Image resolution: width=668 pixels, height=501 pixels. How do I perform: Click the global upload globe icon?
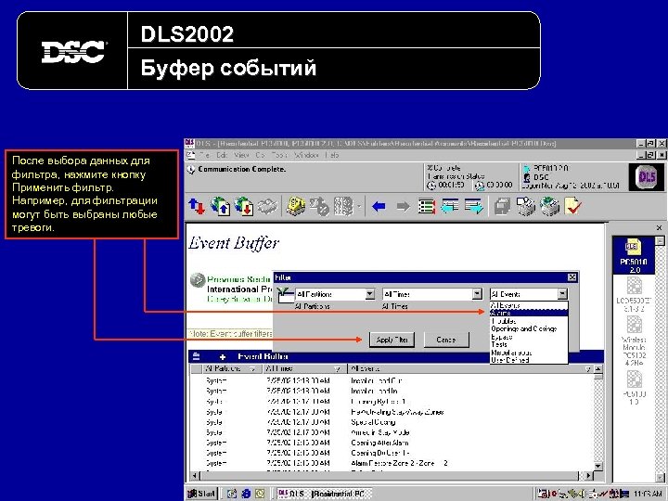coord(220,207)
